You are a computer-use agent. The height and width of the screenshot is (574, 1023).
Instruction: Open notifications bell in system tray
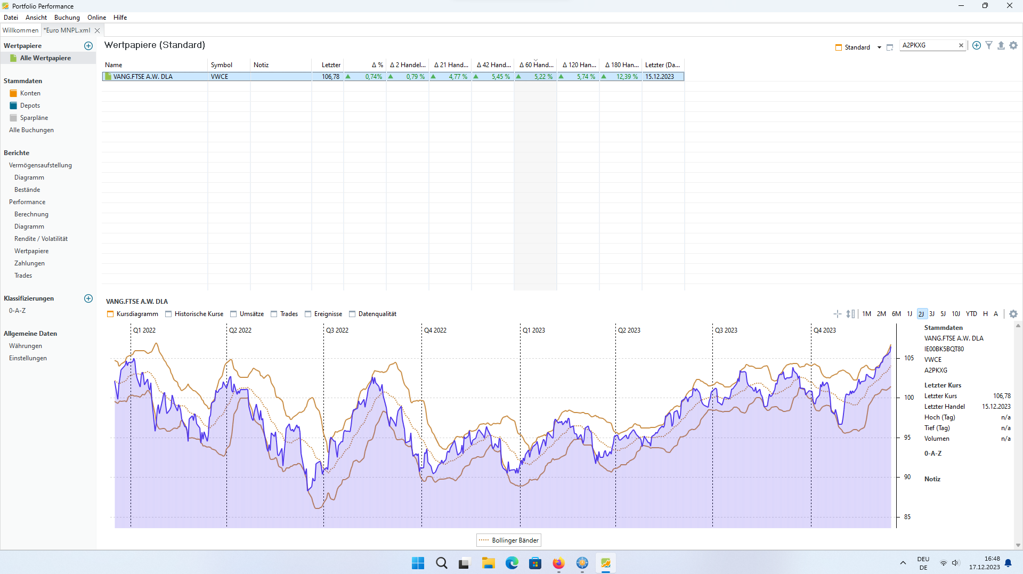click(1008, 563)
